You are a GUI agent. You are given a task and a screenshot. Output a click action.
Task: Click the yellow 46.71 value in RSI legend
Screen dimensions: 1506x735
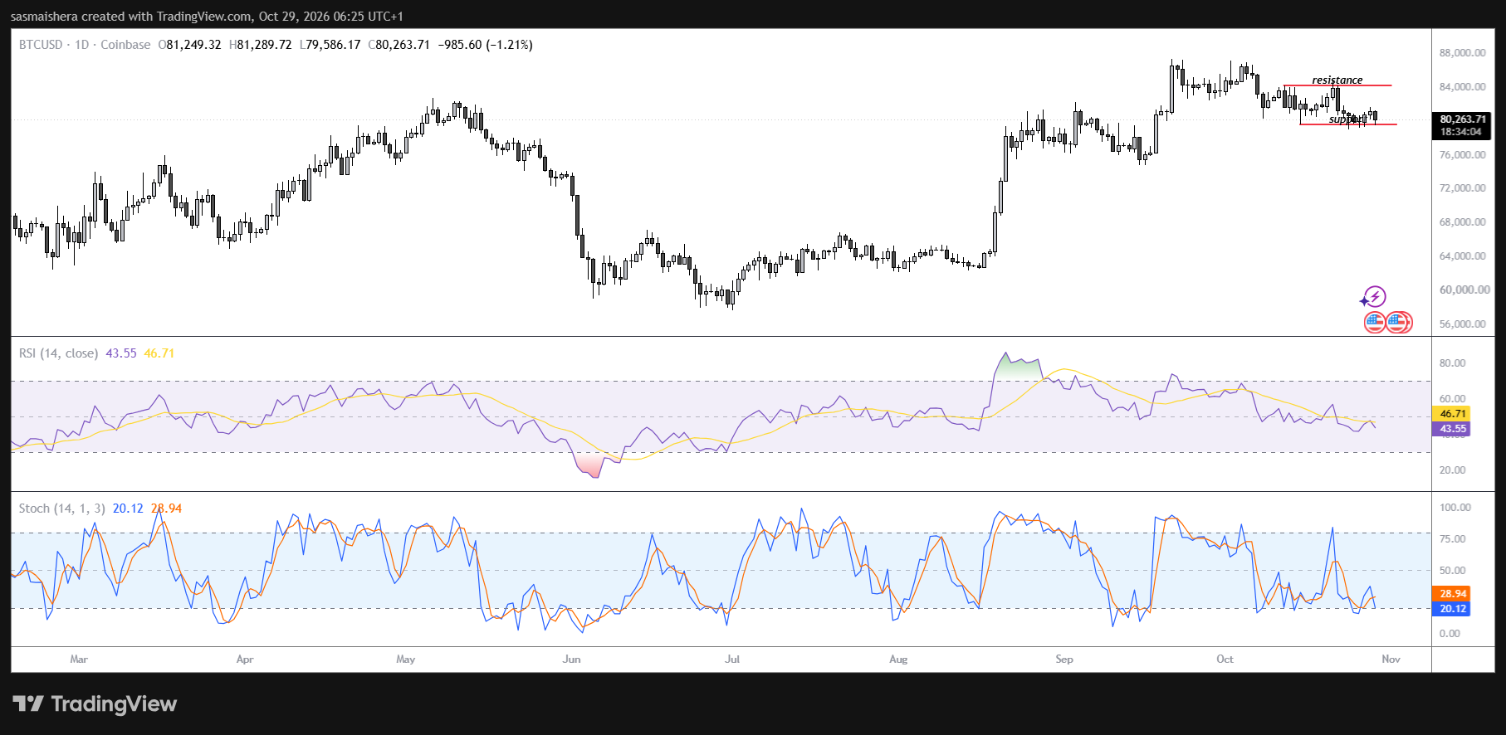[159, 353]
